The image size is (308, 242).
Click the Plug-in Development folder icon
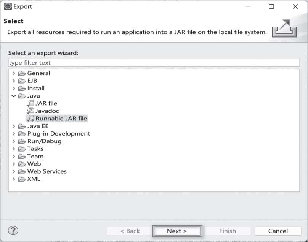[x=22, y=134]
